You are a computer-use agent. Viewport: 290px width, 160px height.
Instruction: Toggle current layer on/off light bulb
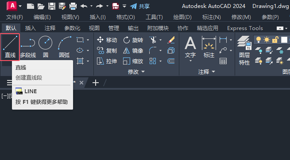259,39
